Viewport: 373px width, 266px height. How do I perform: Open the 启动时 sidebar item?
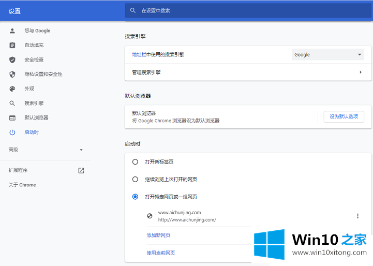tap(32, 132)
